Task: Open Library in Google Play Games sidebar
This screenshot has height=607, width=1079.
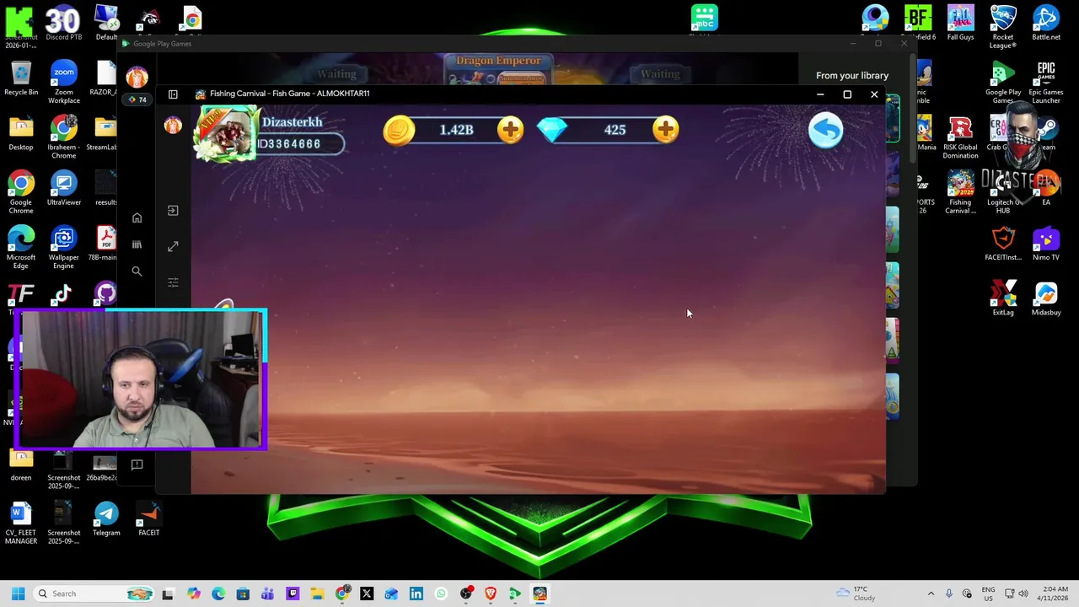Action: (137, 244)
